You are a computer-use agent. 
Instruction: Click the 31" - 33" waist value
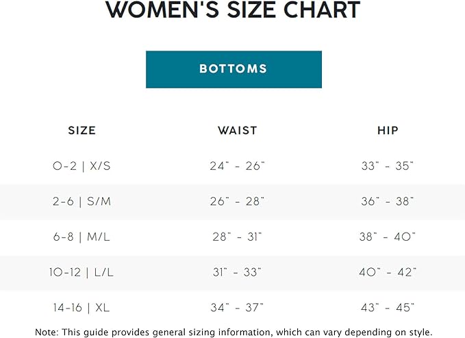pos(237,272)
